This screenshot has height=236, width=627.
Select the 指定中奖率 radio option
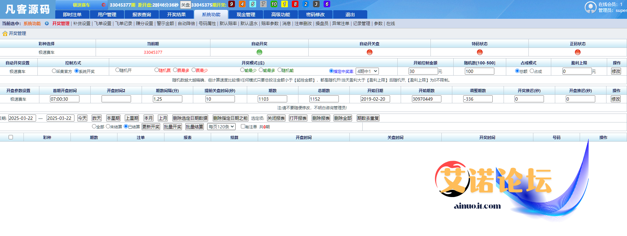(331, 71)
